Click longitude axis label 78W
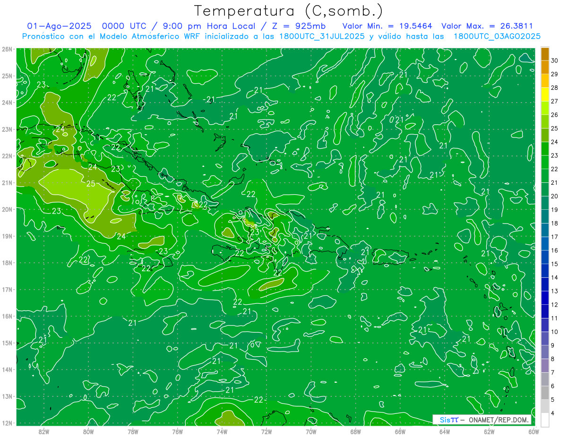 (133, 432)
